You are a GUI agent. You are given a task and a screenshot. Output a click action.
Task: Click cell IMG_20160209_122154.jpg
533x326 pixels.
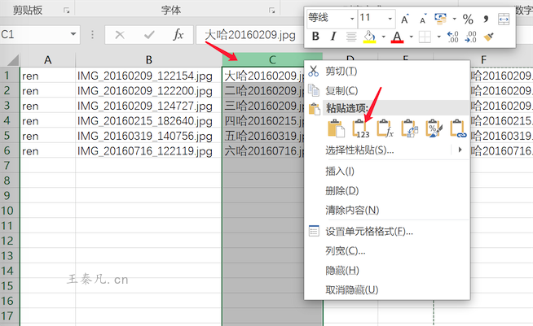point(148,76)
